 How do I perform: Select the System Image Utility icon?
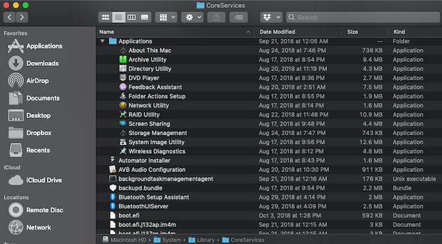point(123,142)
